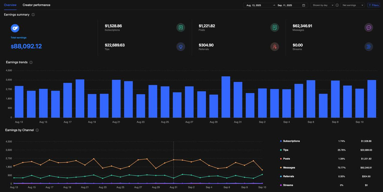Click info icon beside Earnings summary
Viewport: 383px width, 192px height.
coord(33,15)
